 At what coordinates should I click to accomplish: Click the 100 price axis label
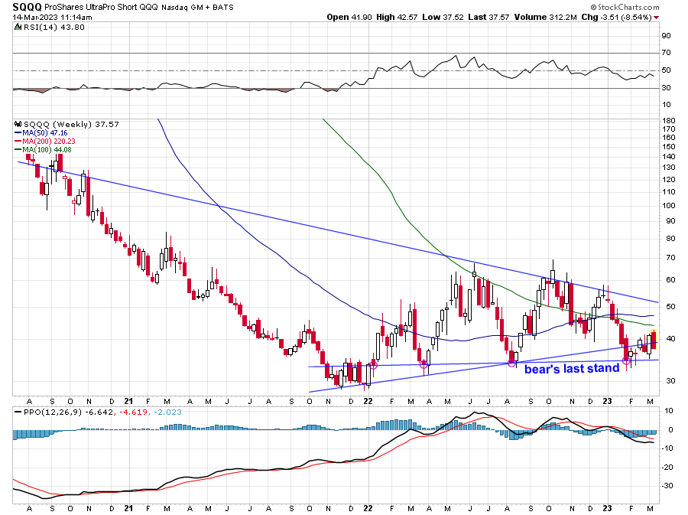[669, 206]
